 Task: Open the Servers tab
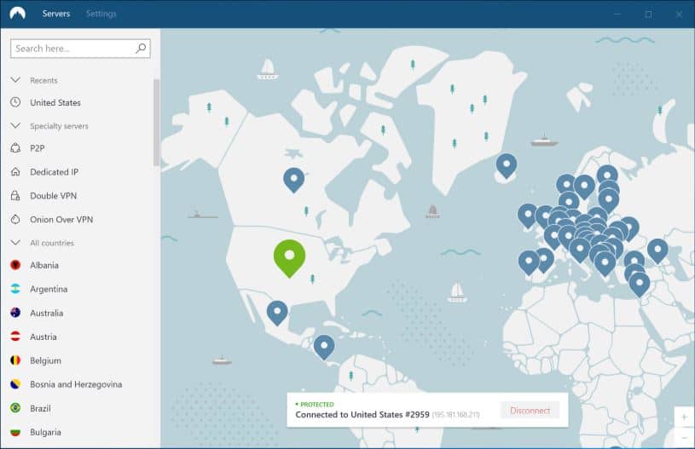point(56,14)
